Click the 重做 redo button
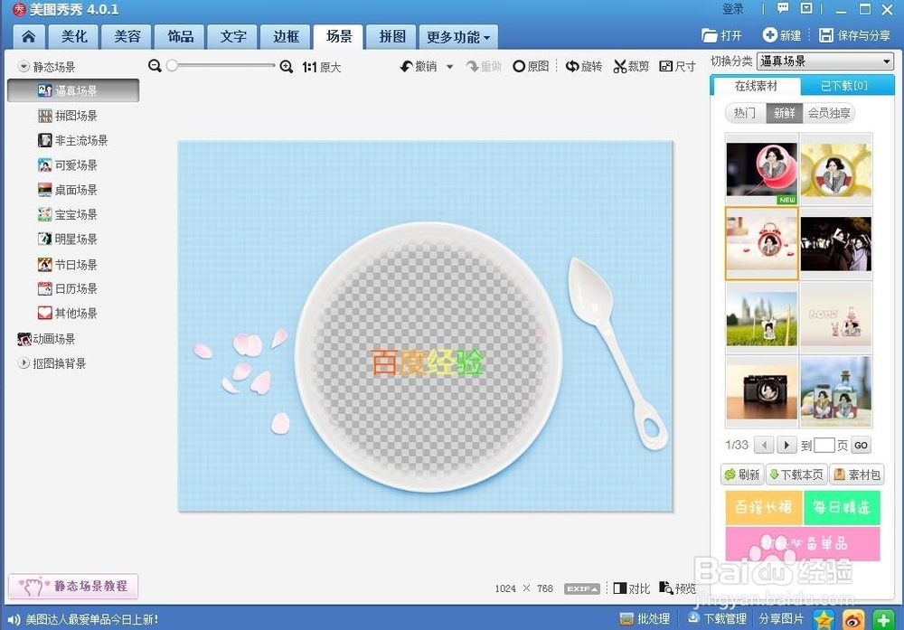The image size is (904, 630). (484, 66)
